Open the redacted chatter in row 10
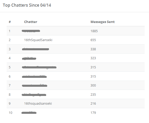The image size is (149, 123). point(29,113)
